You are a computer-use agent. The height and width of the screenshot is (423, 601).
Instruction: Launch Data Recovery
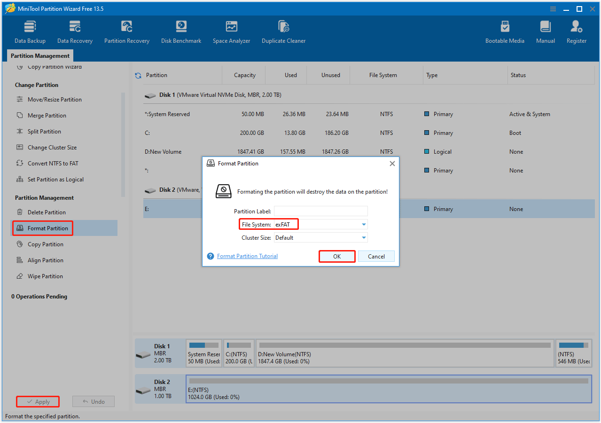pyautogui.click(x=75, y=31)
